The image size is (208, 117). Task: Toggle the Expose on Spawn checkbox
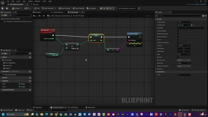coord(178,37)
